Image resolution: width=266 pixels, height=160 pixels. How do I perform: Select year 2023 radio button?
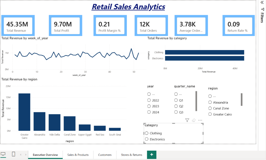[x=149, y=106]
